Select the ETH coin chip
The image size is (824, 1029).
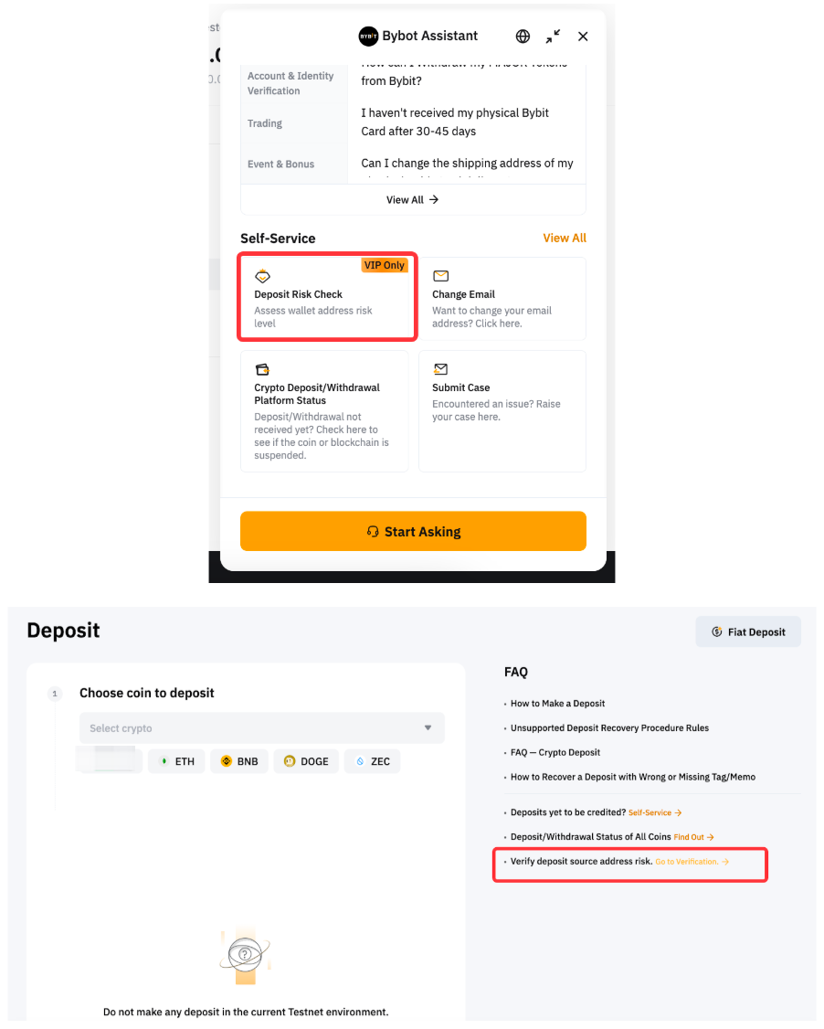pos(176,761)
